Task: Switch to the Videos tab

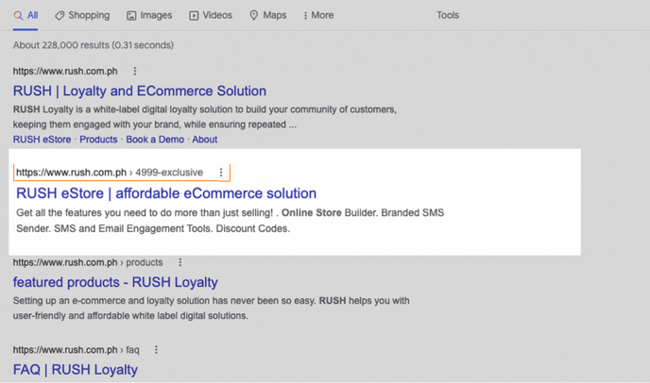Action: 211,16
